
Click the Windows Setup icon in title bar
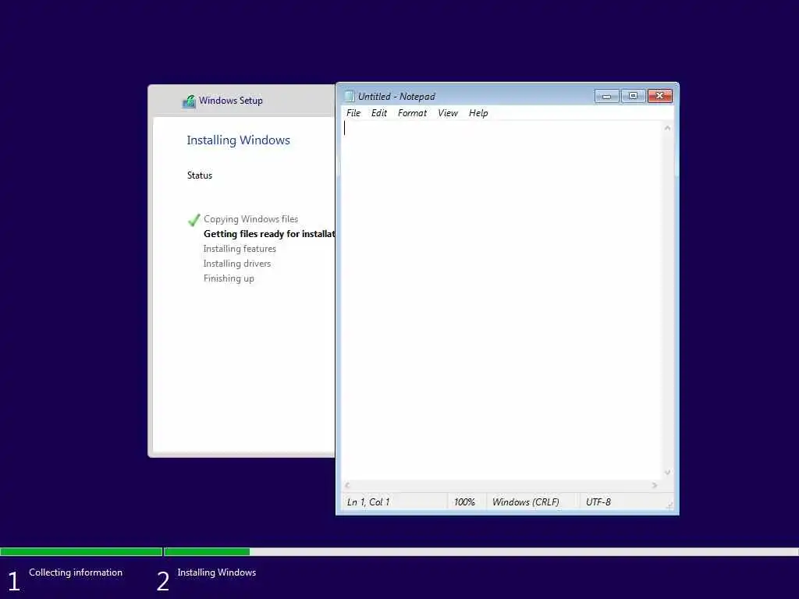click(189, 101)
